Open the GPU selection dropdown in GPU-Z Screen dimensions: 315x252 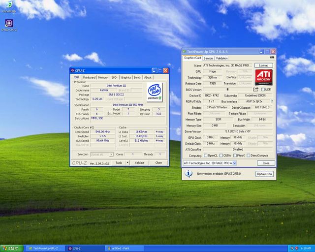(x=234, y=163)
